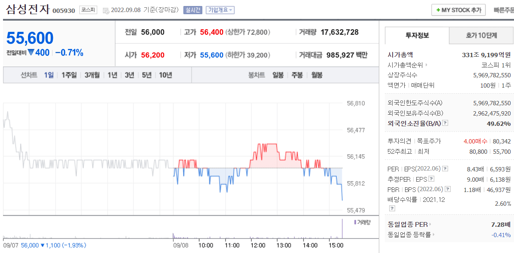Show the 일봉 daily candle chart
The height and width of the screenshot is (253, 514).
[278, 75]
